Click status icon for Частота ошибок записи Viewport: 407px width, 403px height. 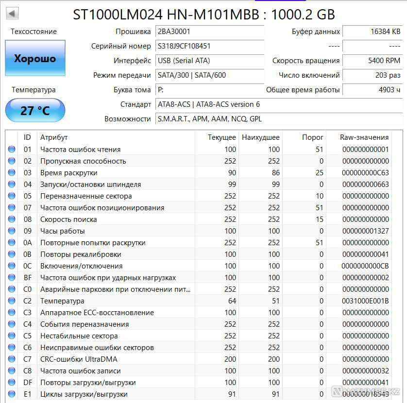pyautogui.click(x=12, y=370)
